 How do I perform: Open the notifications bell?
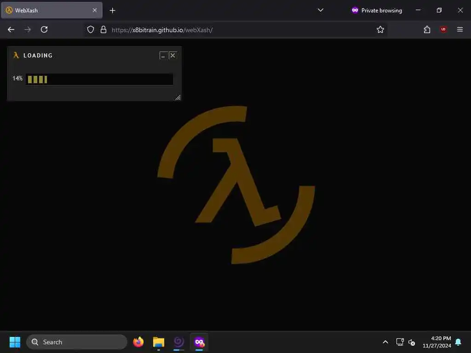coord(459,342)
